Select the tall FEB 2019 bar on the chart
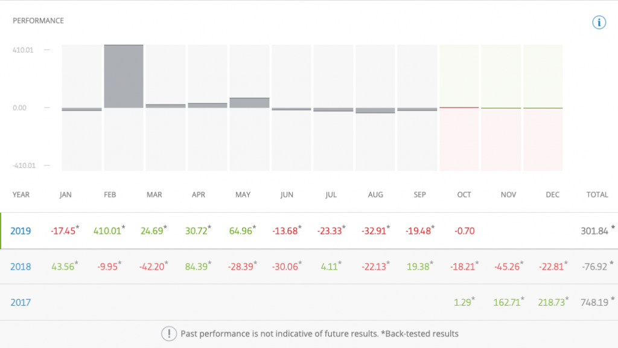 click(123, 76)
